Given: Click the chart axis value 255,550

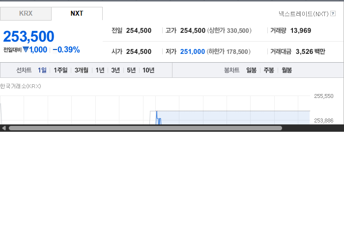Looking at the screenshot, I should pyautogui.click(x=323, y=96).
